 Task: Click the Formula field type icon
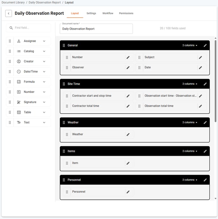pyautogui.click(x=19, y=82)
